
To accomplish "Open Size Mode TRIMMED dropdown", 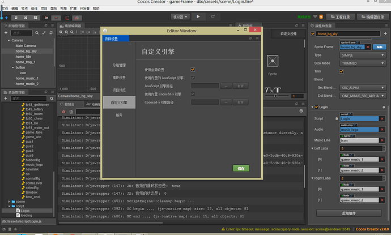I will (x=363, y=63).
